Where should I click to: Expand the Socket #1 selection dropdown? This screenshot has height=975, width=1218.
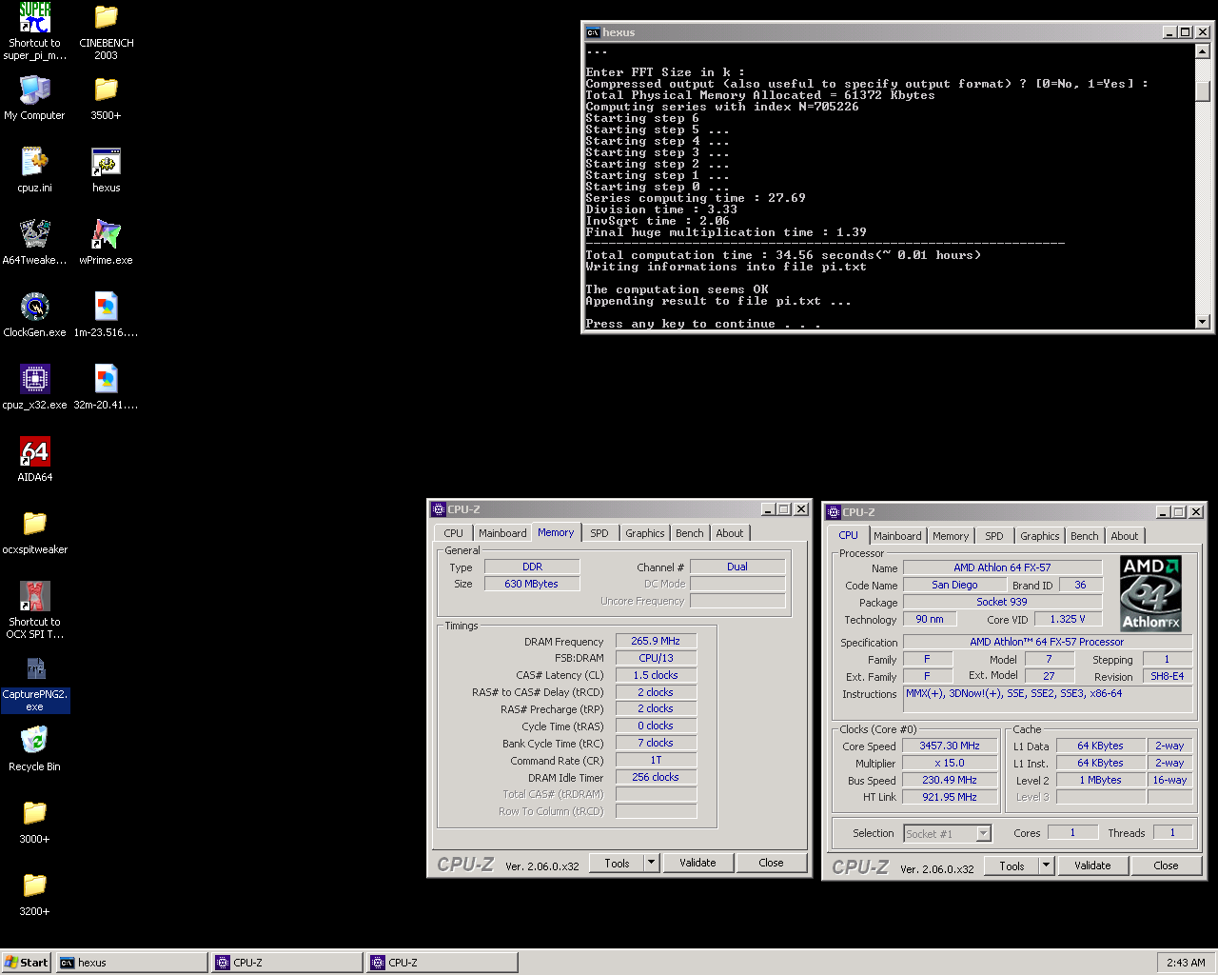coord(984,834)
